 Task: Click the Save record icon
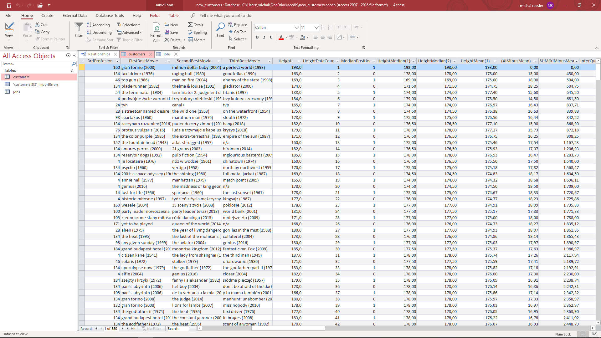167,32
